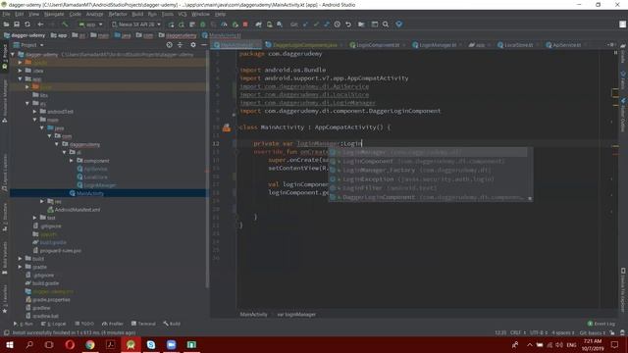
Task: Click Collapse All icon in Project panel
Action: tap(180, 45)
